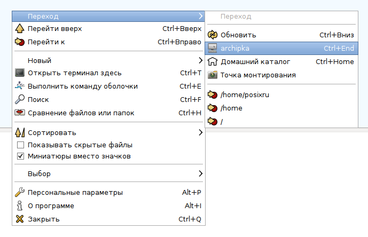
Task: Jump to the /home path entry
Action: (x=281, y=108)
